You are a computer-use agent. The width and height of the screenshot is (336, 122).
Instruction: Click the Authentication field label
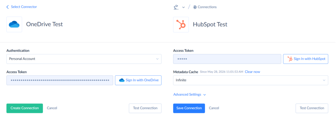pyautogui.click(x=18, y=51)
